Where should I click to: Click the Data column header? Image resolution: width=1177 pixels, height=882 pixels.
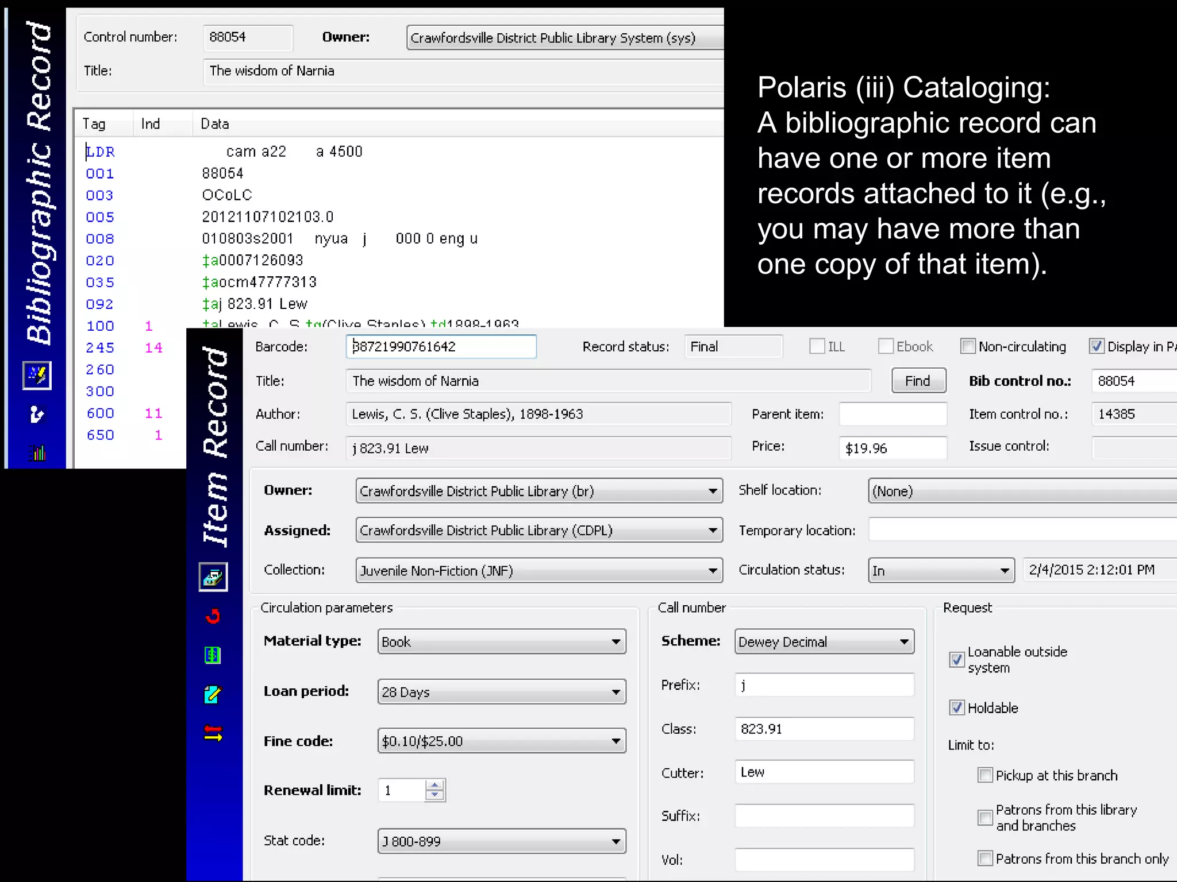[x=458, y=123]
